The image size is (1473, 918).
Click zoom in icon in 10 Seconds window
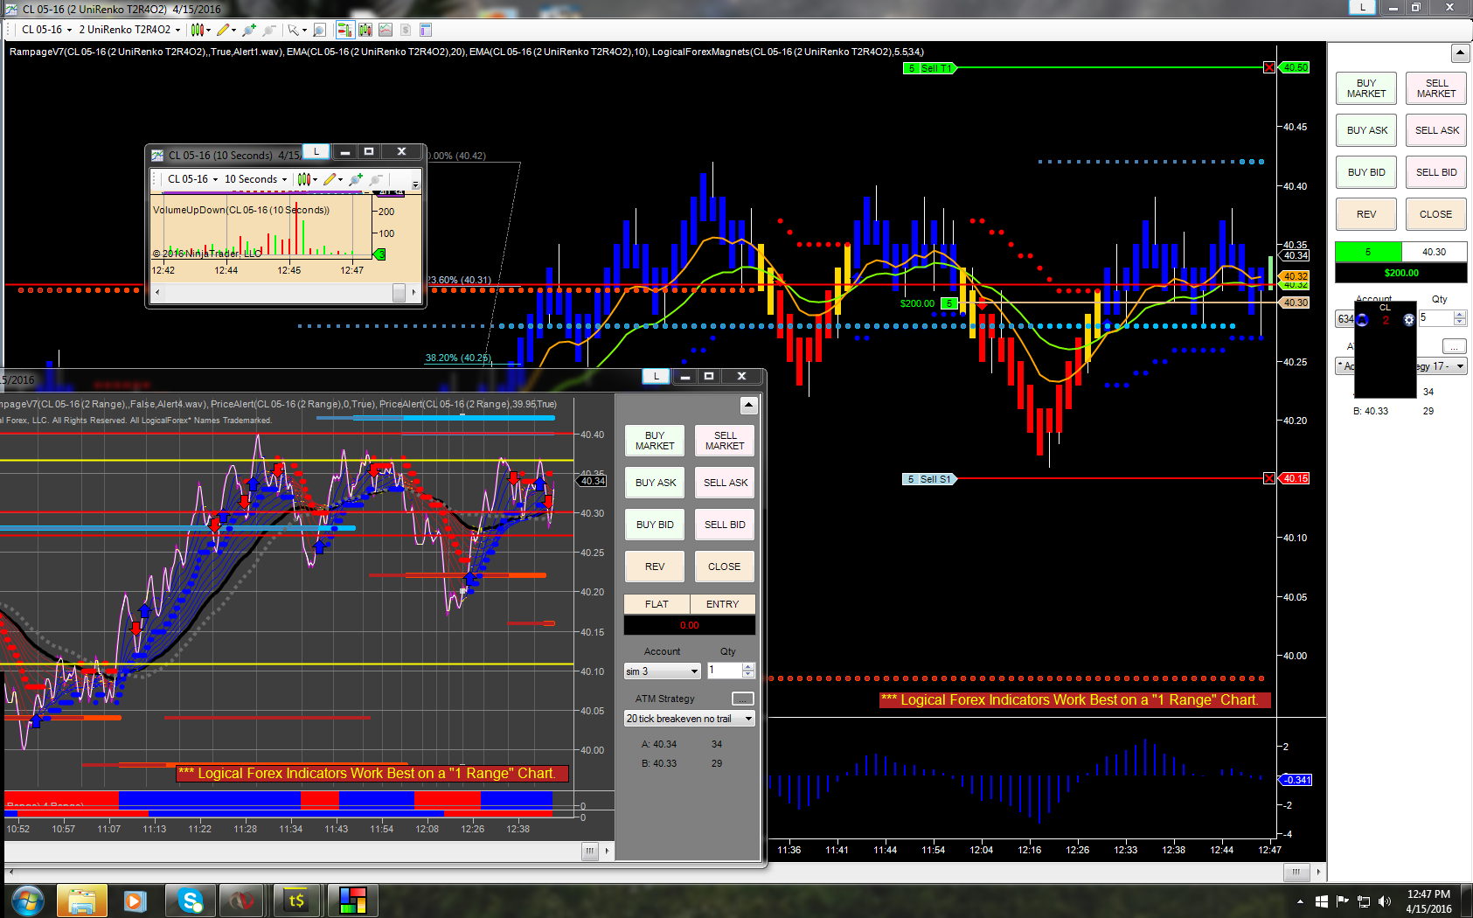[x=356, y=179]
